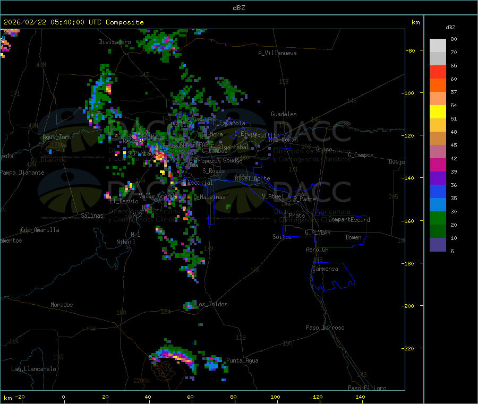Click the J_Prats map label
Screen dimensions: 478x404
pyautogui.click(x=294, y=216)
